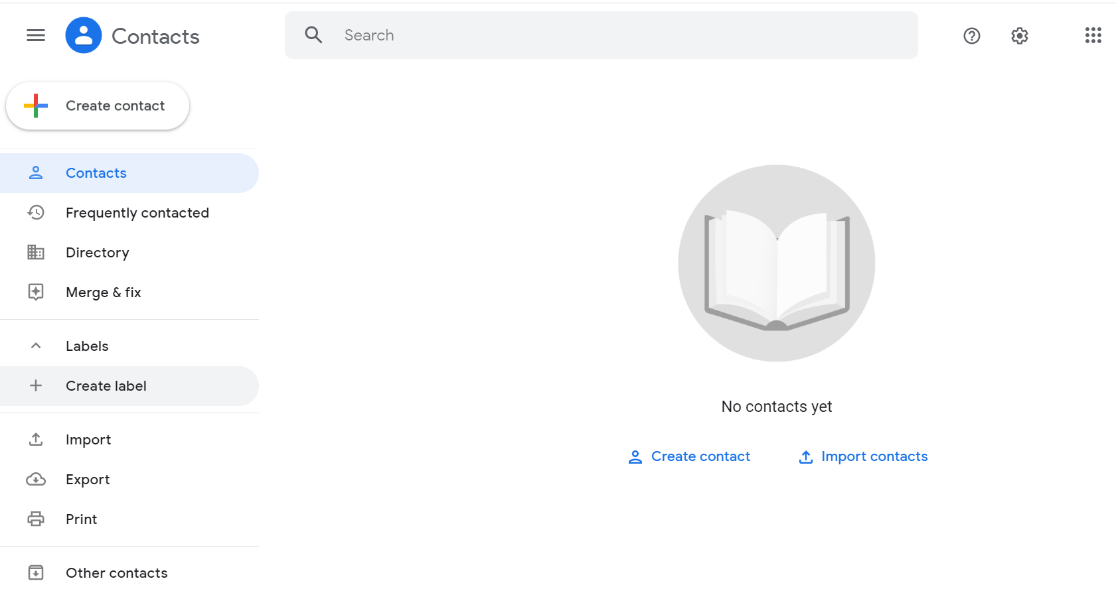Screen dimensions: 1116x595
Task: Click the Print printer icon
Action: pos(36,519)
